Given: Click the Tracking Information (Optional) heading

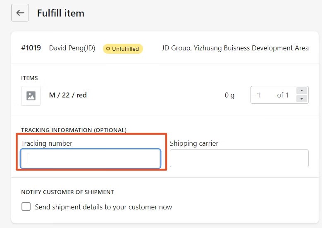Looking at the screenshot, I should pos(74,130).
